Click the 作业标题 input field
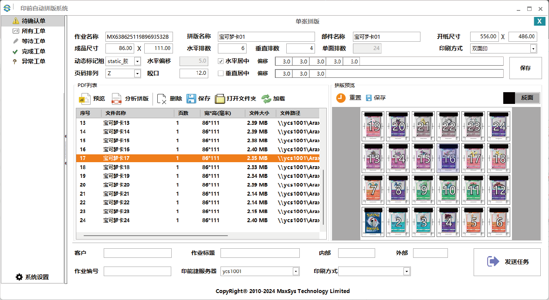The image size is (549, 300). [260, 253]
